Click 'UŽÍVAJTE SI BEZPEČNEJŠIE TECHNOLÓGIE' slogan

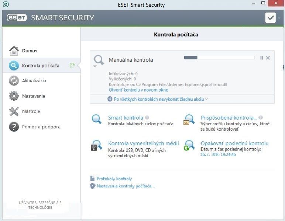pos(40,205)
